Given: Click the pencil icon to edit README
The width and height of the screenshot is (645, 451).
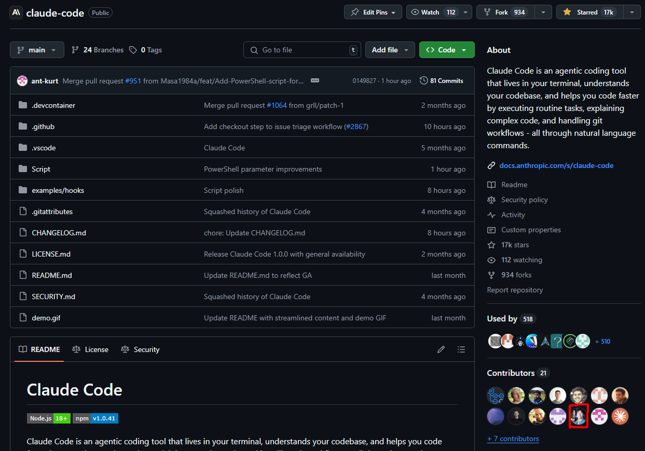Looking at the screenshot, I should [x=441, y=350].
